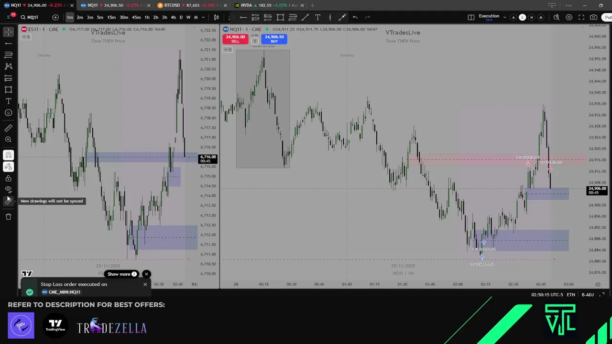
Task: Toggle drawings sync link icon
Action: (9, 201)
